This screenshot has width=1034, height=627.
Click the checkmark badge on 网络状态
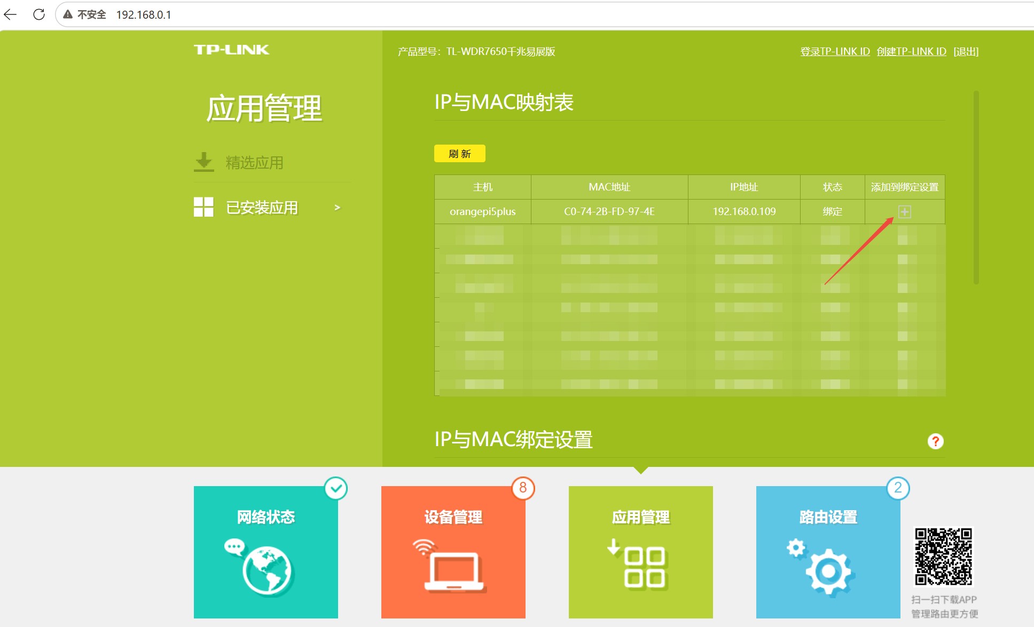click(x=336, y=488)
